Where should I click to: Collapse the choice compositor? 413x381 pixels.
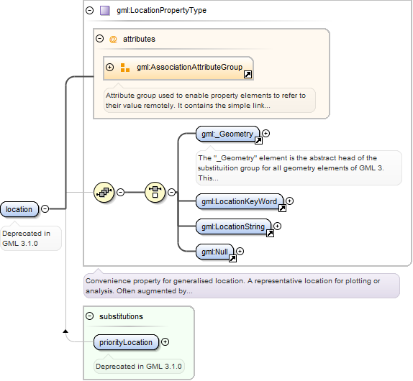coord(171,193)
